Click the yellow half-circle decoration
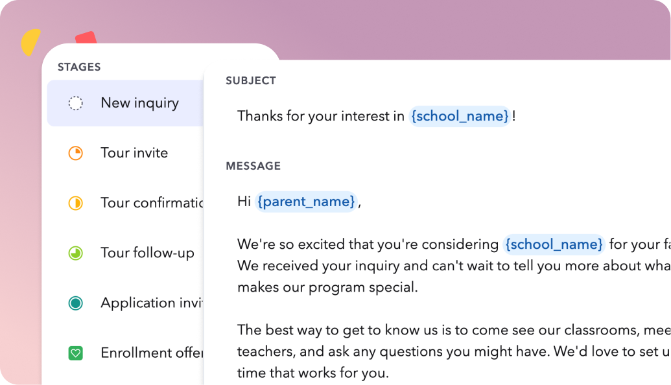The image size is (671, 385). [31, 42]
